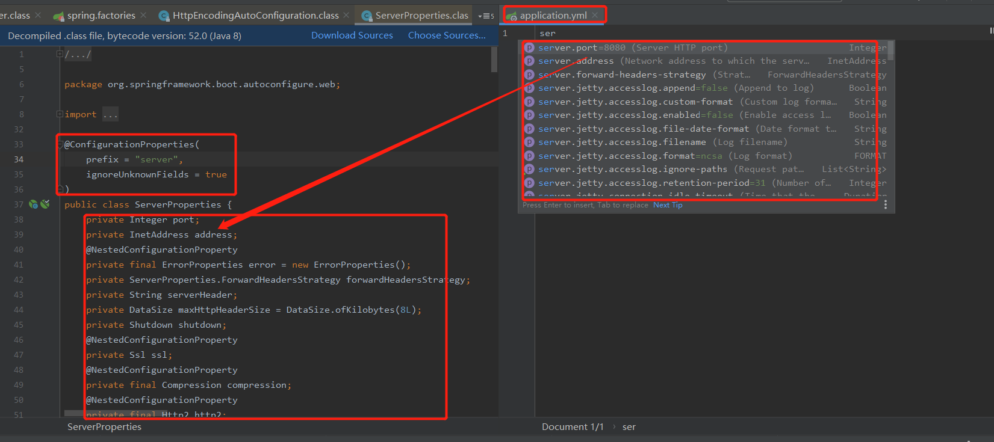Select server.jetty.accesslog.ignore-paths suggestion
This screenshot has width=994, height=442.
(x=704, y=169)
